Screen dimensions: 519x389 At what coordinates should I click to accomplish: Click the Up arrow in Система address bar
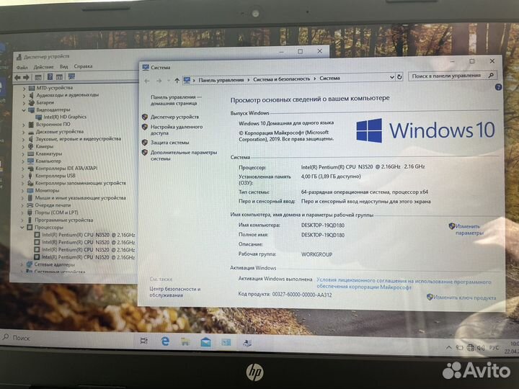coord(177,81)
